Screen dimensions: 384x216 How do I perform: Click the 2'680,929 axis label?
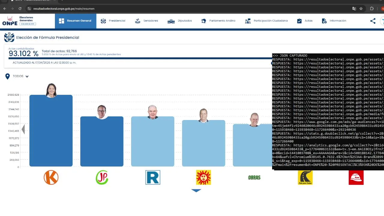13,95
